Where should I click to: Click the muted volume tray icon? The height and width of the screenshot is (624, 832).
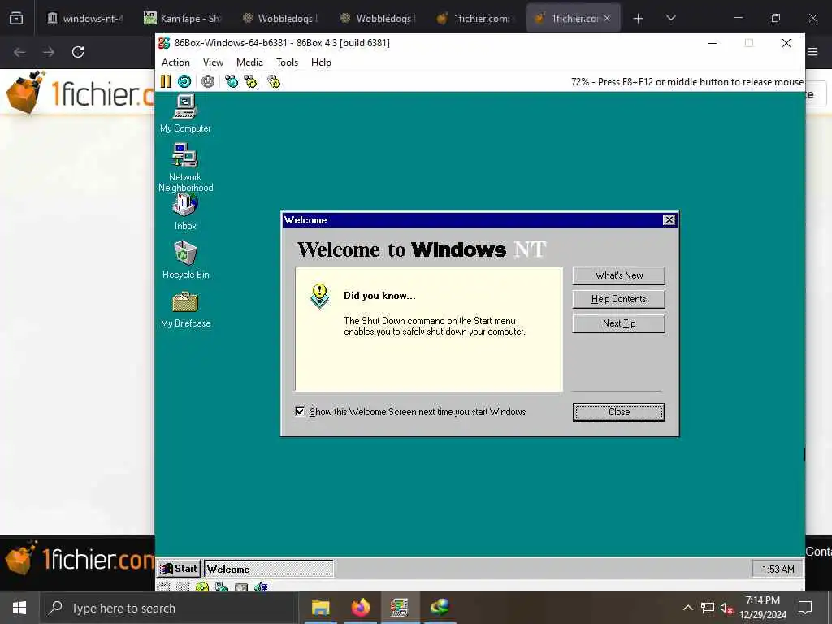[x=727, y=608]
